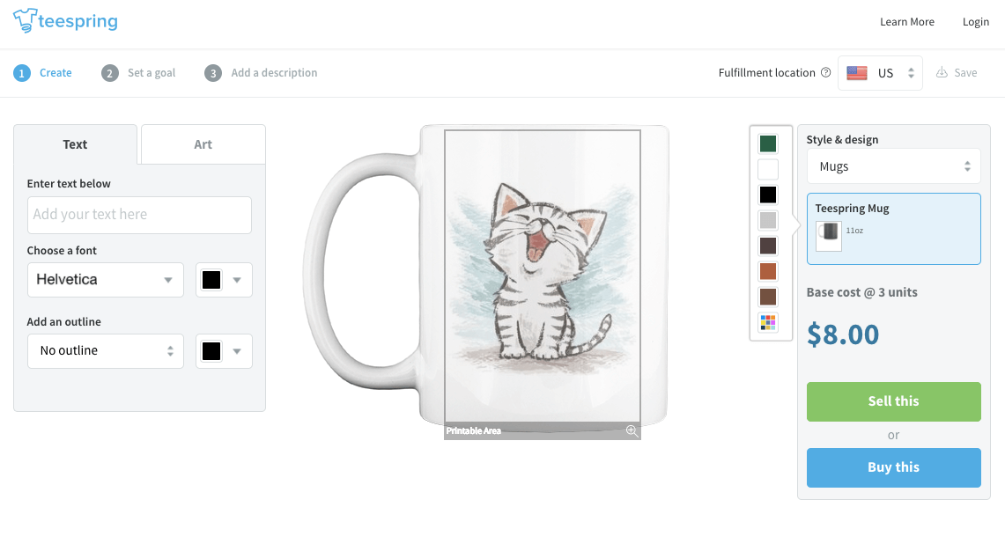Zoom in using the printable area magnifier
The height and width of the screenshot is (551, 1005).
point(632,430)
